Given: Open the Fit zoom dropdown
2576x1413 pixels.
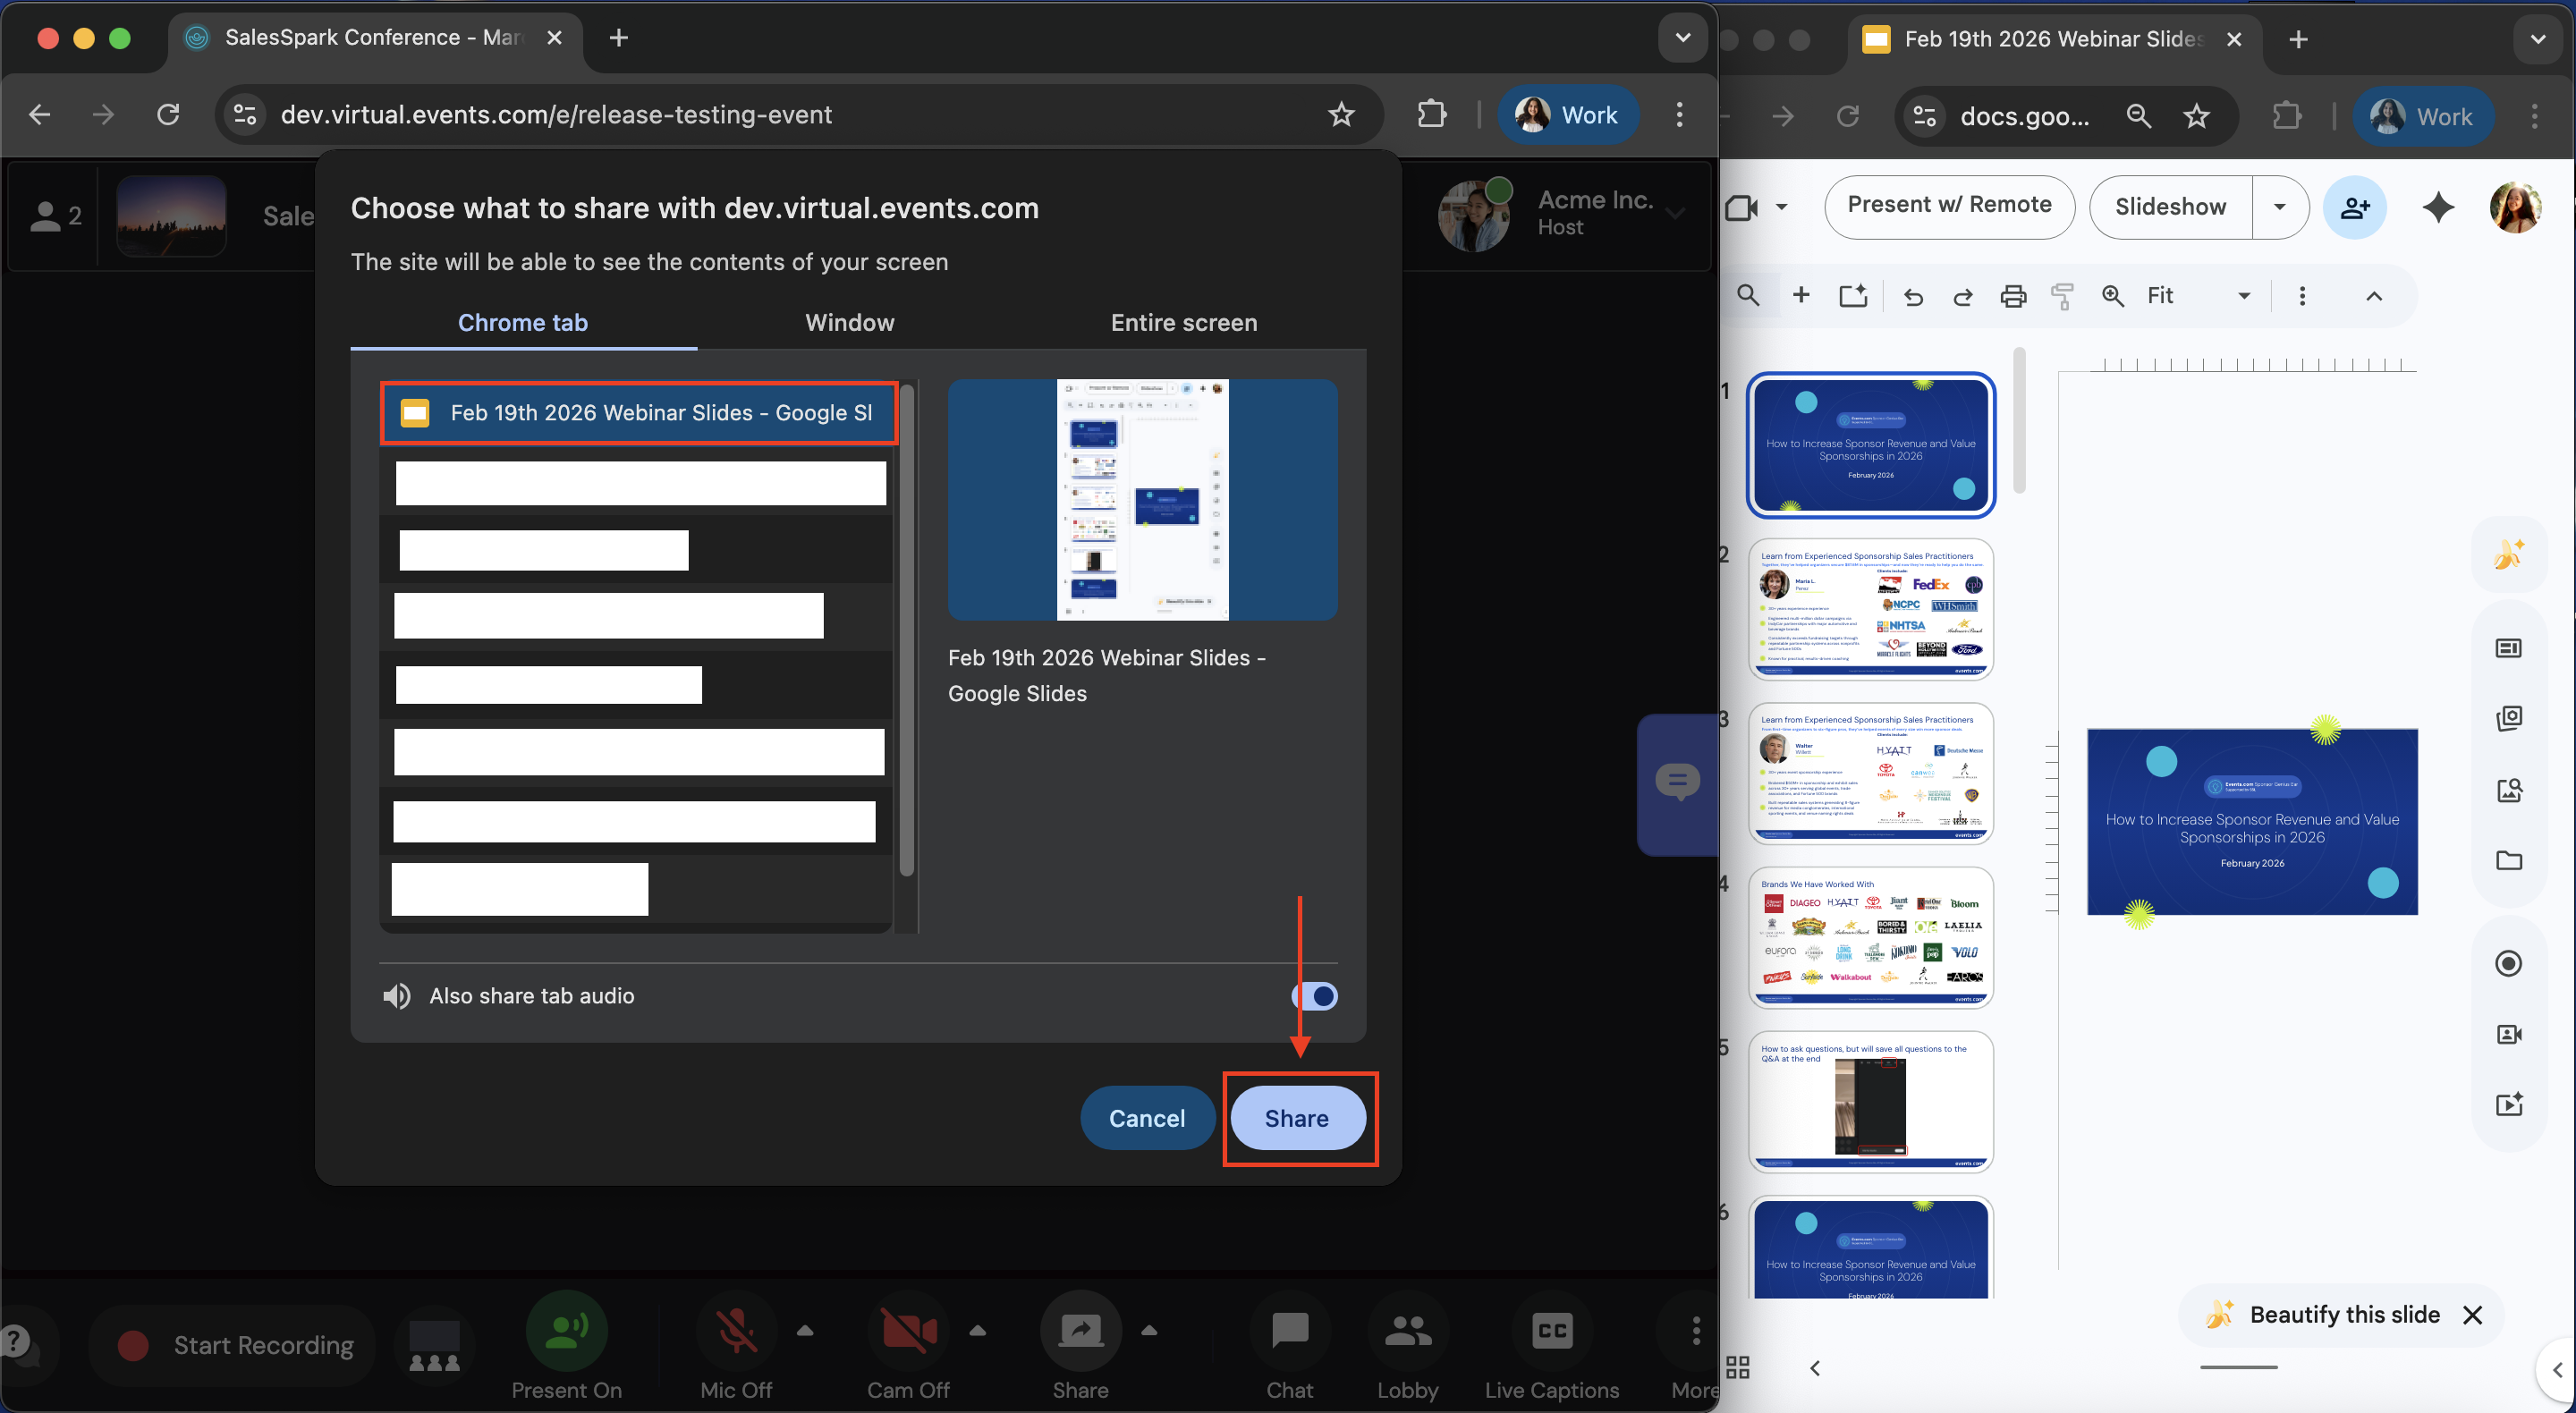Looking at the screenshot, I should click(x=2243, y=296).
